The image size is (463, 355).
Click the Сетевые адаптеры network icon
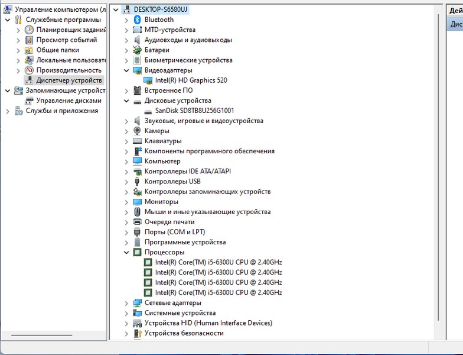coord(137,303)
